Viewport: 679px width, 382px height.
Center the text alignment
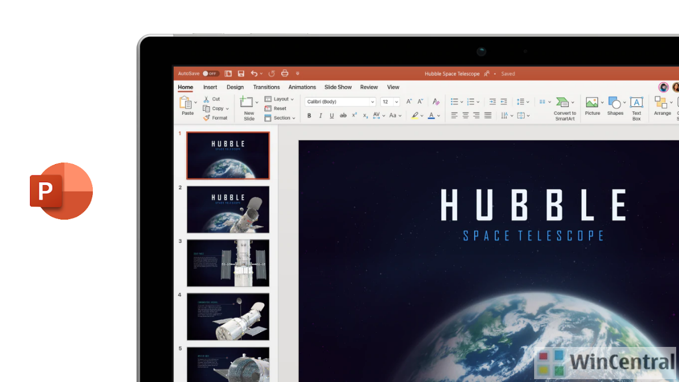coord(466,115)
